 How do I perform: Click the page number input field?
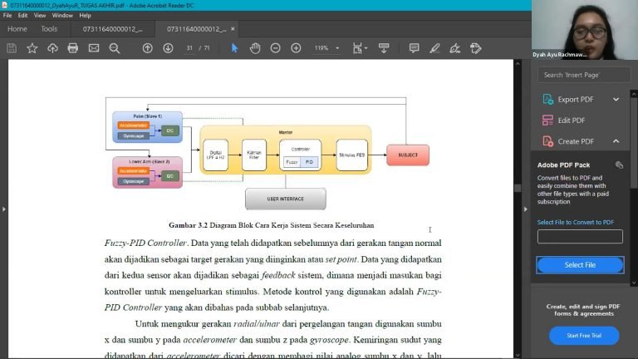click(x=190, y=48)
